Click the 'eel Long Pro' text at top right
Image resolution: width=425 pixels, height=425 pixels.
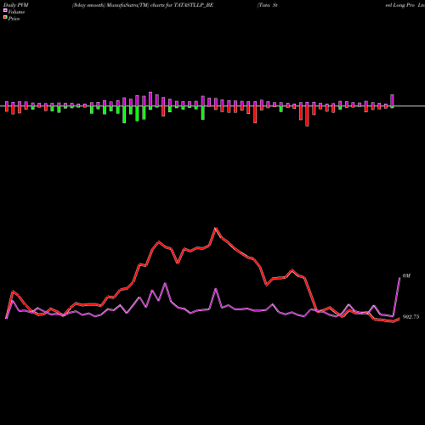point(401,5)
